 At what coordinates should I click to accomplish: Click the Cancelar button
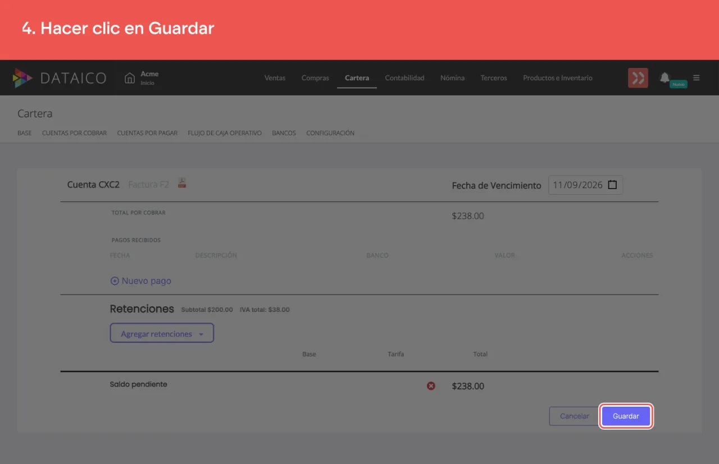(x=574, y=416)
